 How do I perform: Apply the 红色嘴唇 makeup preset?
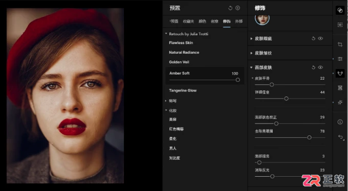tap(176, 129)
